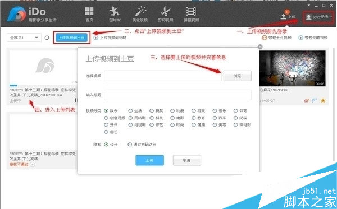Set privacy to 公开
This screenshot has width=337, height=209.
[106, 145]
